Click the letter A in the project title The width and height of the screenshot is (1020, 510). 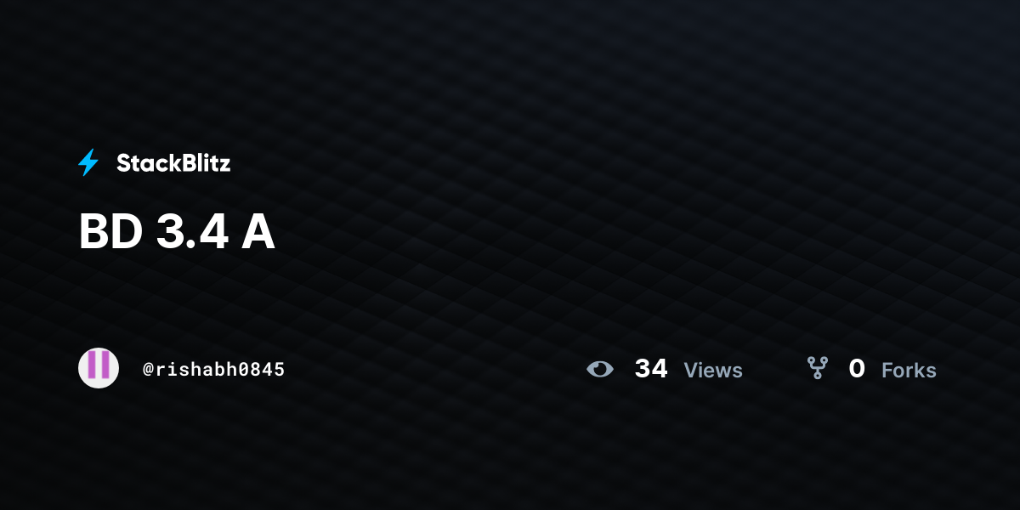pyautogui.click(x=258, y=232)
